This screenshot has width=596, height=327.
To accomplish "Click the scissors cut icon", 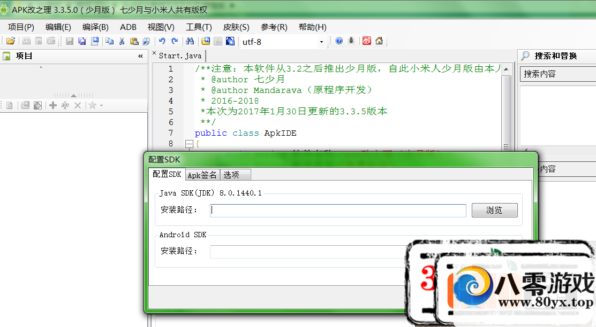I will coord(122,41).
